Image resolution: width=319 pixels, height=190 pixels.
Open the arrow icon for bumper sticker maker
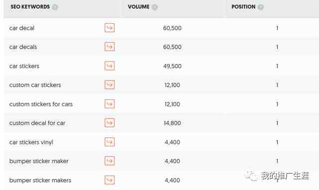point(110,161)
